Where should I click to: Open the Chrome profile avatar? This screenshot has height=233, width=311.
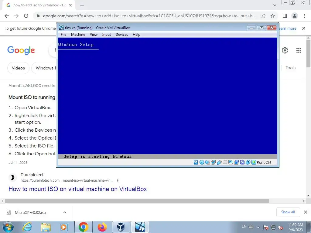click(x=295, y=16)
